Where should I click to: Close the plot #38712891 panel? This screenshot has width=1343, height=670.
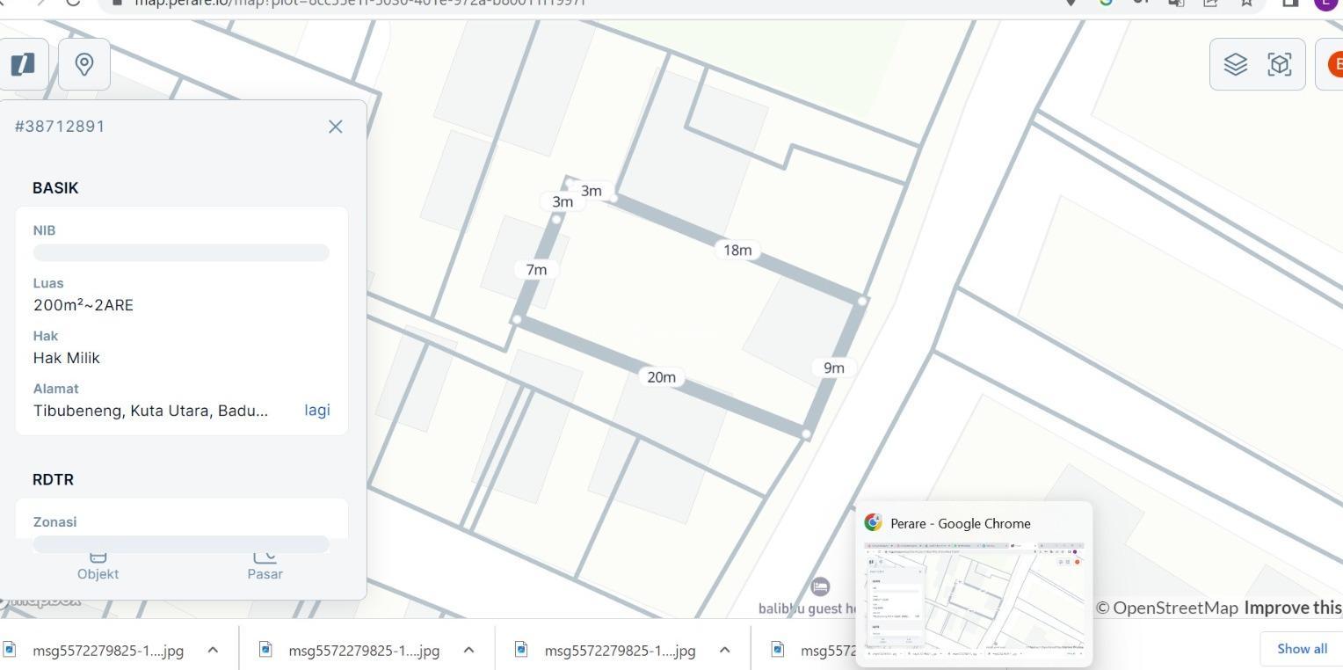click(x=335, y=127)
